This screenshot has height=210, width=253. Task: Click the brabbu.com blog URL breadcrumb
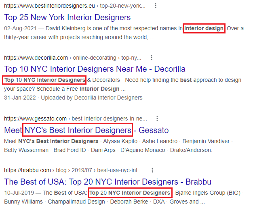click(x=73, y=170)
